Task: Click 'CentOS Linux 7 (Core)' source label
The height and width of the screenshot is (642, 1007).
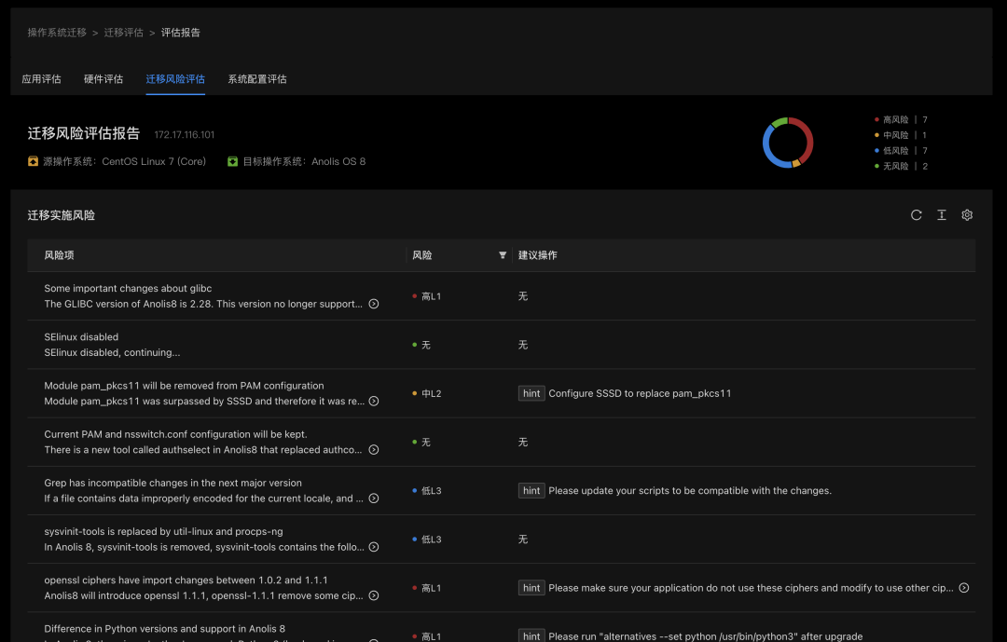Action: pyautogui.click(x=154, y=161)
